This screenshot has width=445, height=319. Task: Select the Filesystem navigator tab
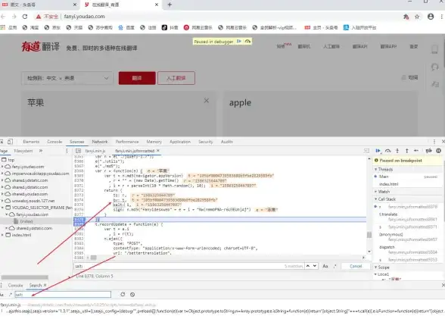(x=23, y=151)
